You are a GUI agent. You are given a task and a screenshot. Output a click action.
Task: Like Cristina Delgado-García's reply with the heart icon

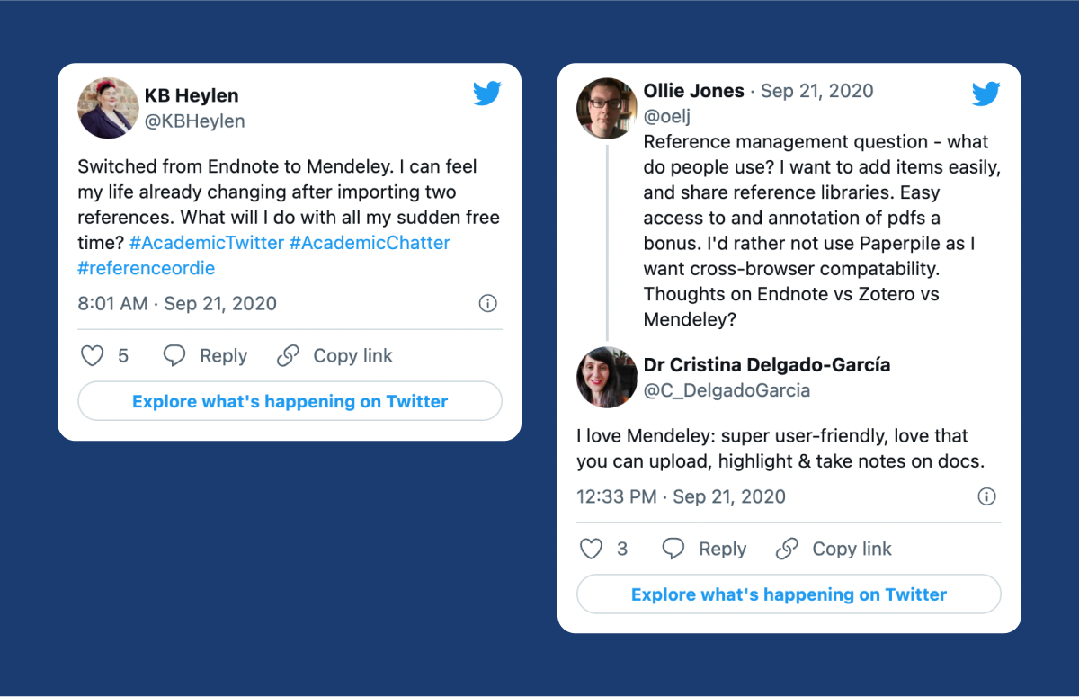[591, 549]
